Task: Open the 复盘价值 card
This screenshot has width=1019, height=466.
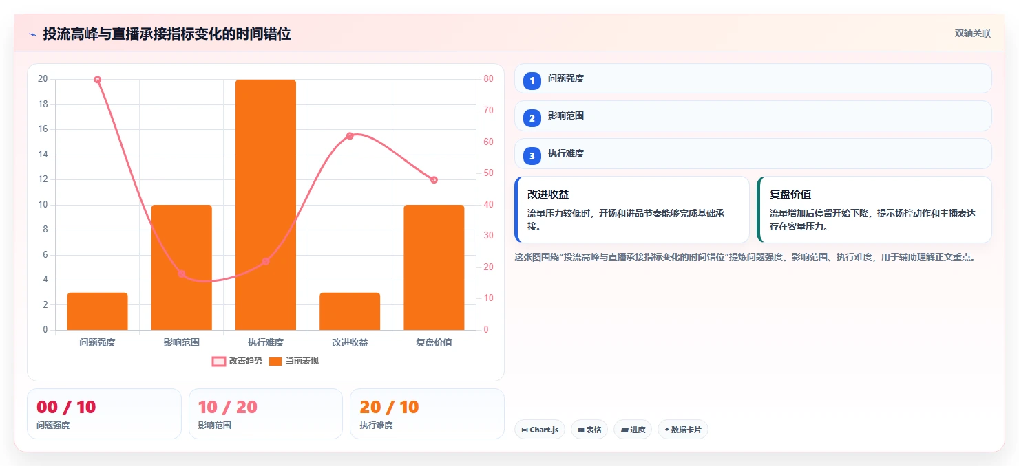Action: coord(874,210)
